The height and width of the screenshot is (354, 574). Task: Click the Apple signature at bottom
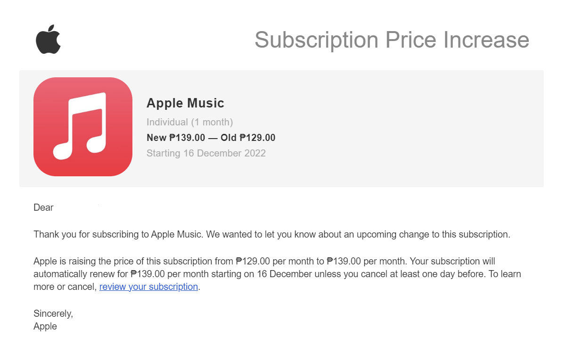tap(45, 326)
